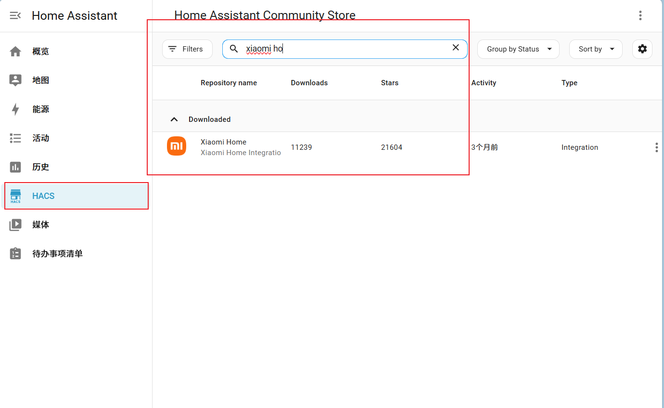Viewport: 664px width, 408px height.
Task: Go to 历史 in the sidebar
Action: pos(41,167)
